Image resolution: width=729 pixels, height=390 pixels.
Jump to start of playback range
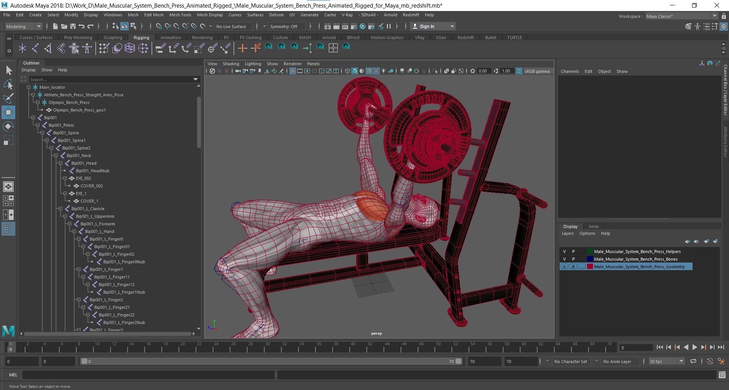click(660, 347)
